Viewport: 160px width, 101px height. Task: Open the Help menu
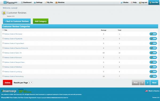134,2
